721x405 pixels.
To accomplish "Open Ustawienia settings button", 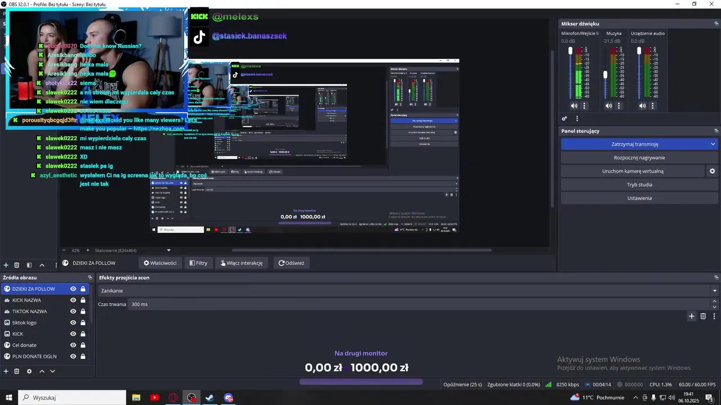I will 639,198.
